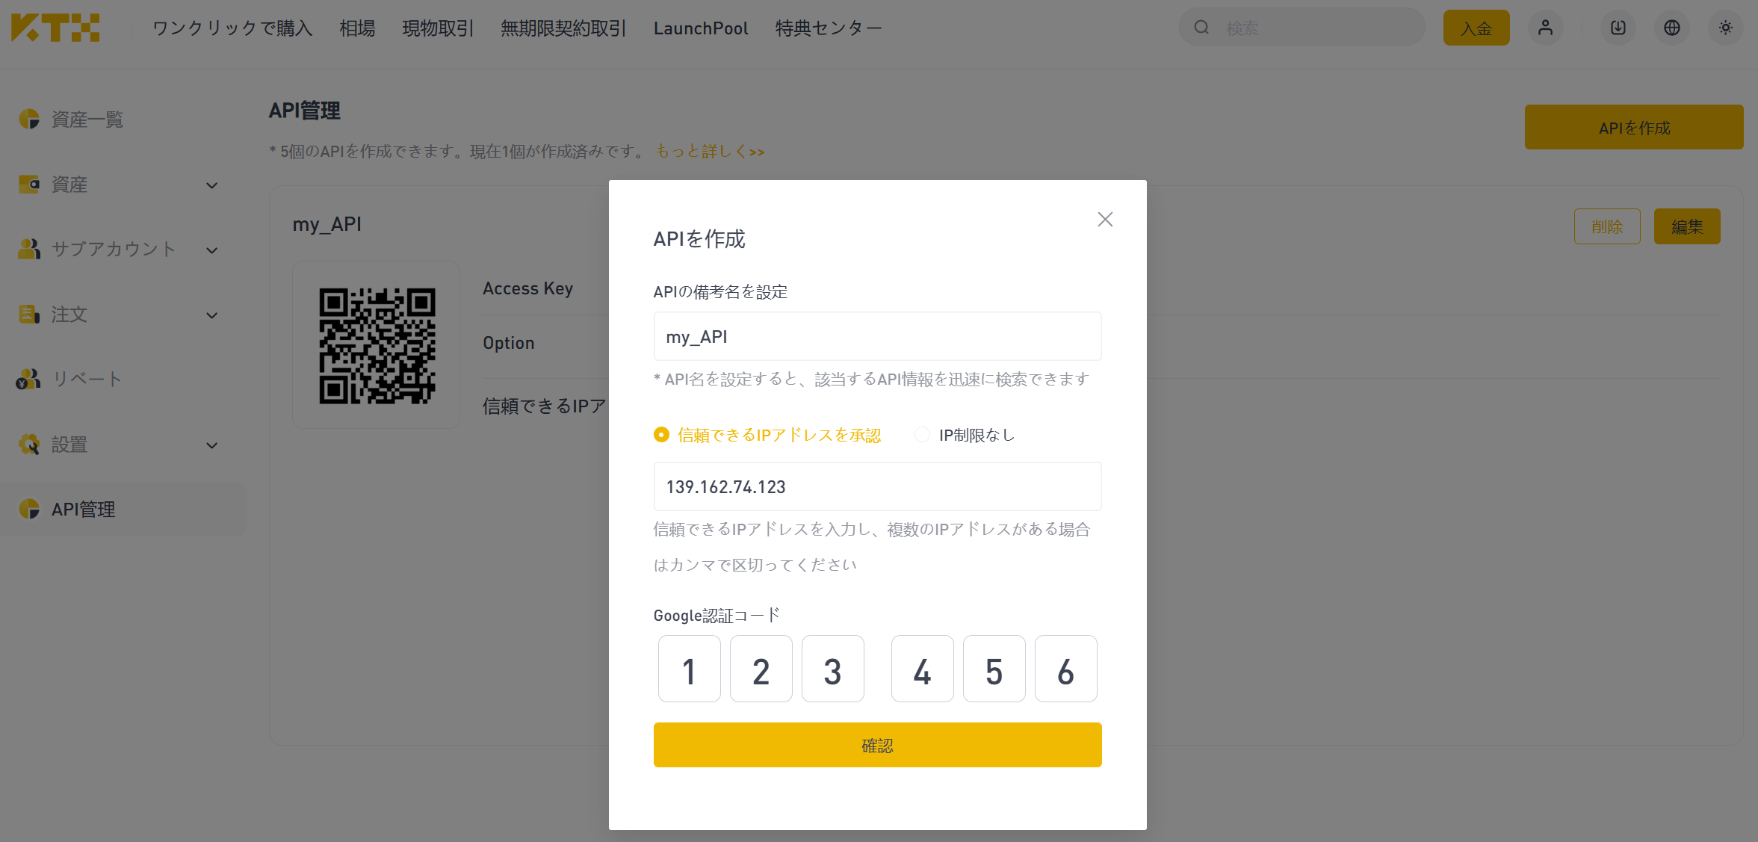This screenshot has height=842, width=1758.
Task: Open ワンクリックで購入 in top menu
Action: (232, 28)
